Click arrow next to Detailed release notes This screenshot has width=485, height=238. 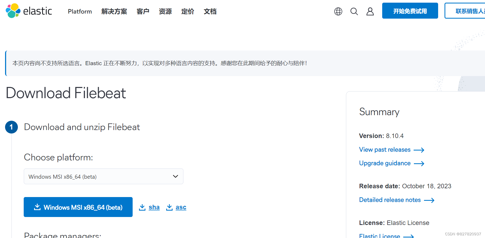pos(429,200)
